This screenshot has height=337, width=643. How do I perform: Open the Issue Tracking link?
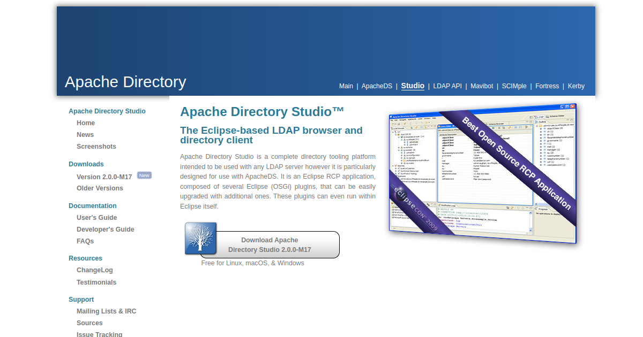pyautogui.click(x=100, y=334)
